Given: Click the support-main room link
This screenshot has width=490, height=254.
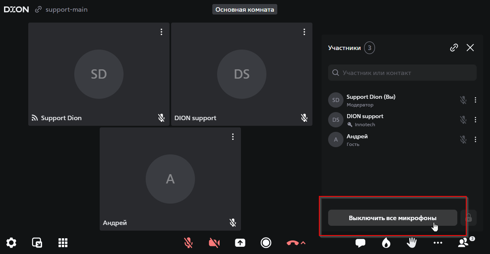Looking at the screenshot, I should coord(66,9).
